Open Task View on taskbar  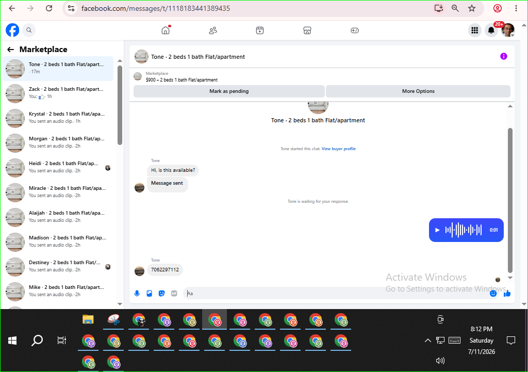click(x=62, y=341)
